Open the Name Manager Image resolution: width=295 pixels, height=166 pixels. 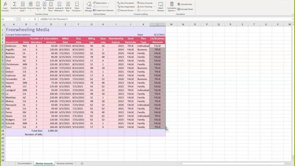coord(88,6)
